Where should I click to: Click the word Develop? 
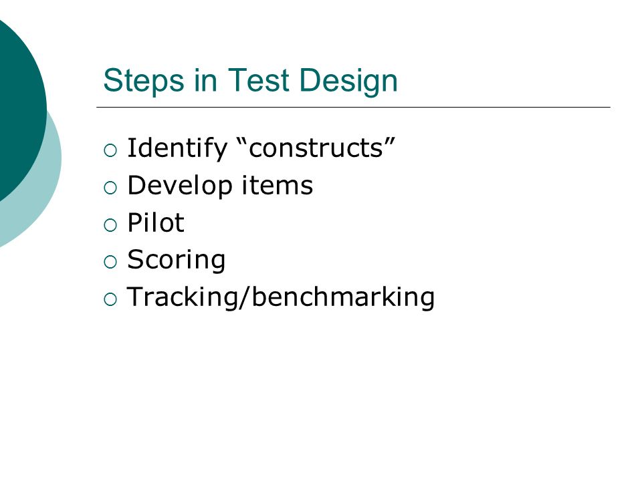point(180,186)
